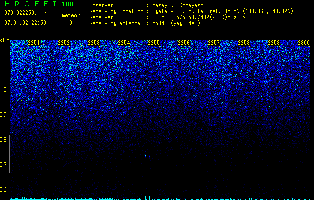This screenshot has height=200, width=314.
Task: Click the 0.9 kHz frequency axis label
Action: pos(4,115)
